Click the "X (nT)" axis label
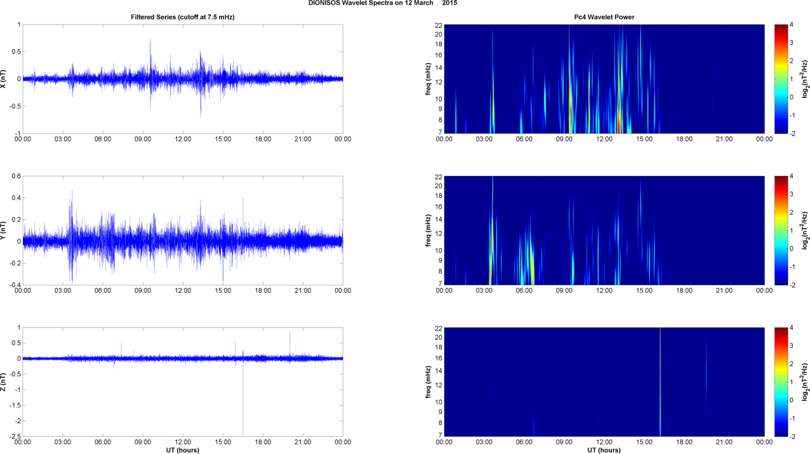Viewport: 810px width, 454px height. (4, 79)
